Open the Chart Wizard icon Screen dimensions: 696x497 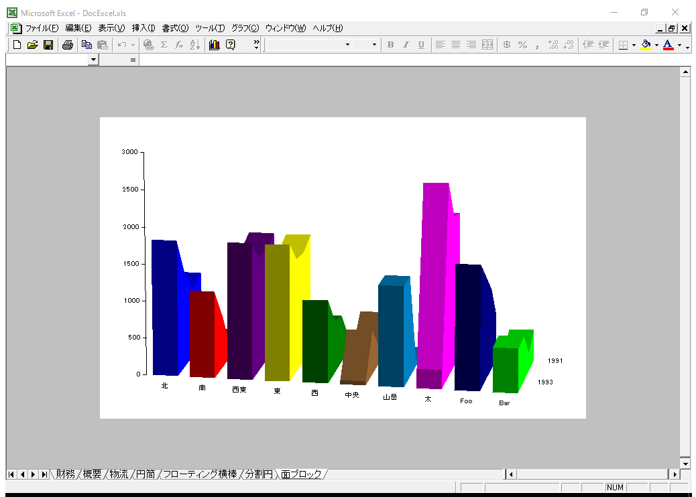(x=215, y=45)
